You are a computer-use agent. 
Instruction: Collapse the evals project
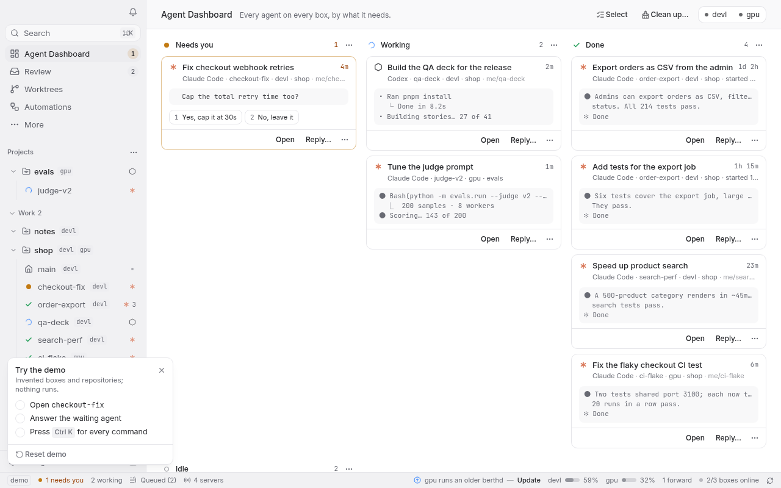pyautogui.click(x=13, y=171)
